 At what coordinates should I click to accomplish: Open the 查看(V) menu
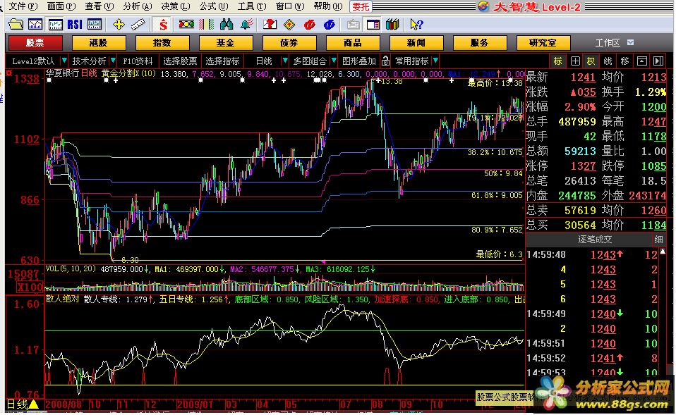pyautogui.click(x=99, y=6)
